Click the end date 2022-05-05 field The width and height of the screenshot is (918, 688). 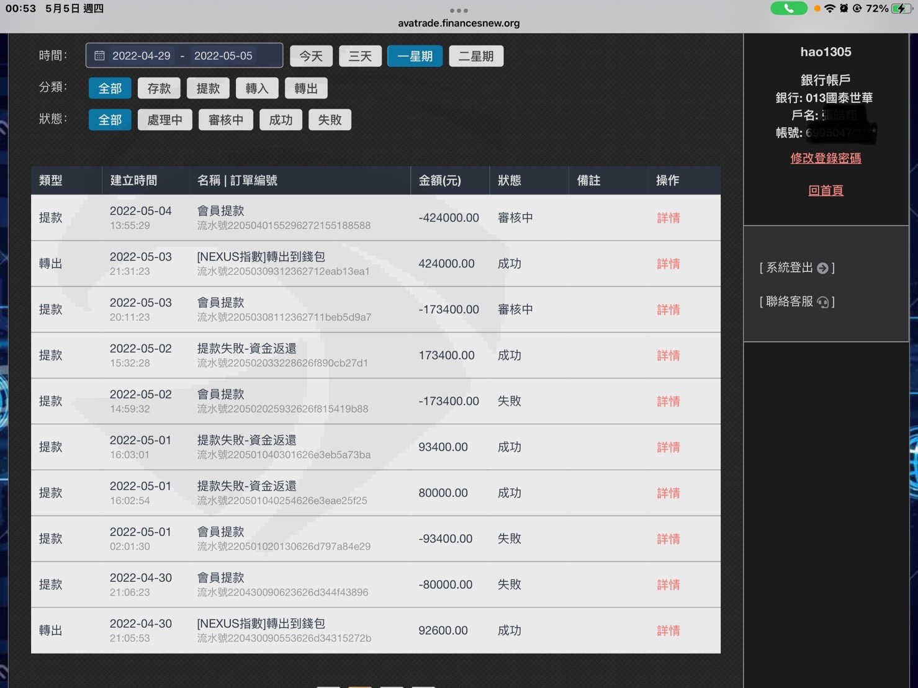pyautogui.click(x=223, y=56)
